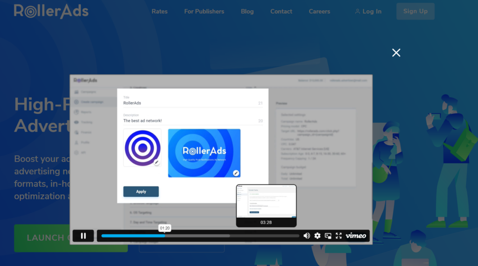Open the Contact page

[x=281, y=12]
